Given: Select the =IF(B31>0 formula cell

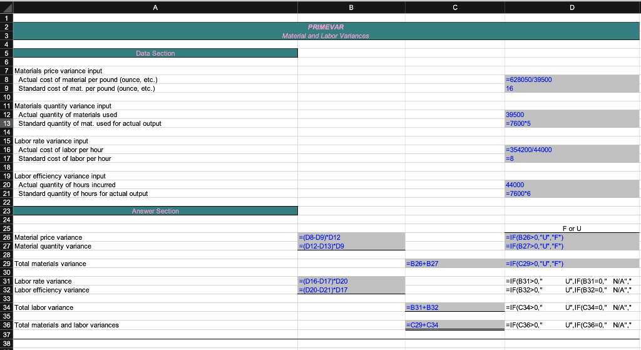Looking at the screenshot, I should click(572, 281).
